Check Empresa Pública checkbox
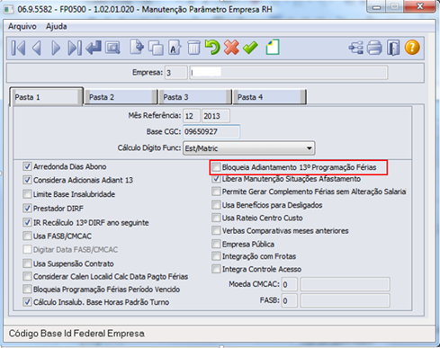 pyautogui.click(x=216, y=244)
